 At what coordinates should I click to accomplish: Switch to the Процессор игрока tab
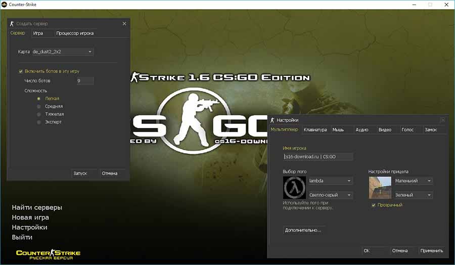75,33
